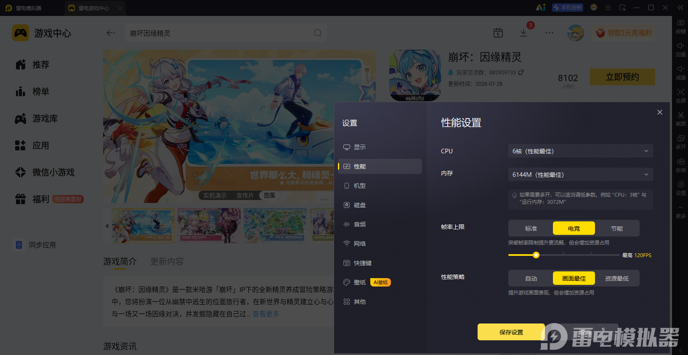The image size is (688, 355).
Task: Open the hamburger menu in title bar
Action: click(x=608, y=8)
